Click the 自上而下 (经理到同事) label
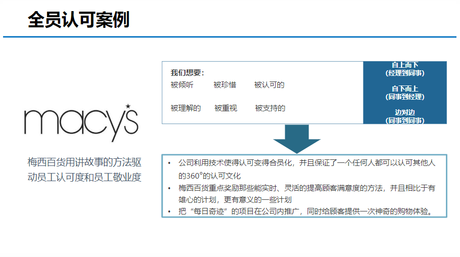460x257 pixels. tap(405, 69)
